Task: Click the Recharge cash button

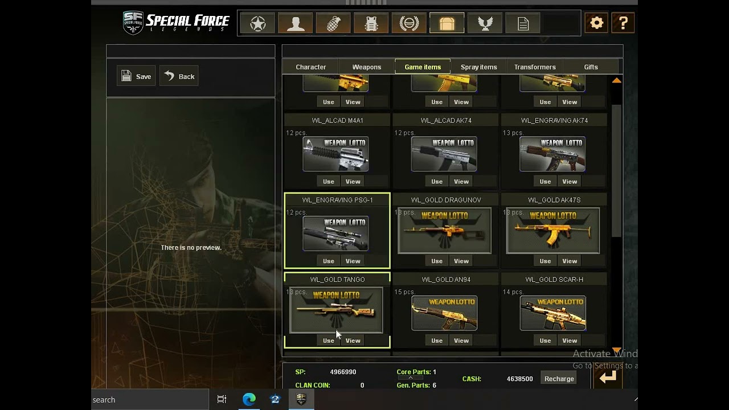Action: point(559,379)
